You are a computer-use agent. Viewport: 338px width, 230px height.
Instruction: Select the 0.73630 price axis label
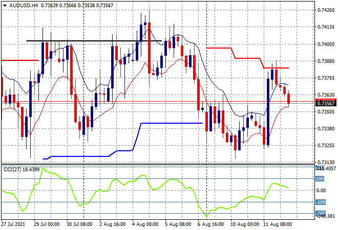point(326,95)
